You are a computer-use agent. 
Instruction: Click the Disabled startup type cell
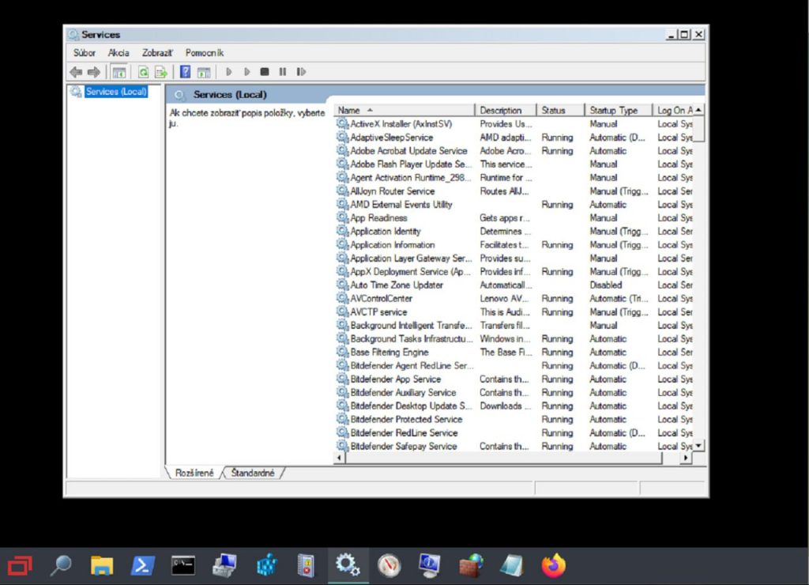pyautogui.click(x=606, y=285)
